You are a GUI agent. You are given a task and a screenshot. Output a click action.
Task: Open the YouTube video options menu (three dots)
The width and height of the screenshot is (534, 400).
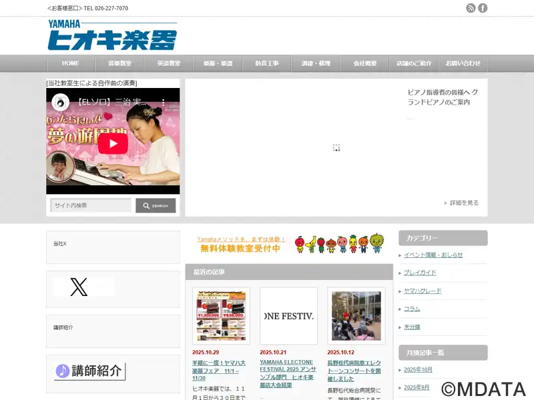(x=163, y=103)
